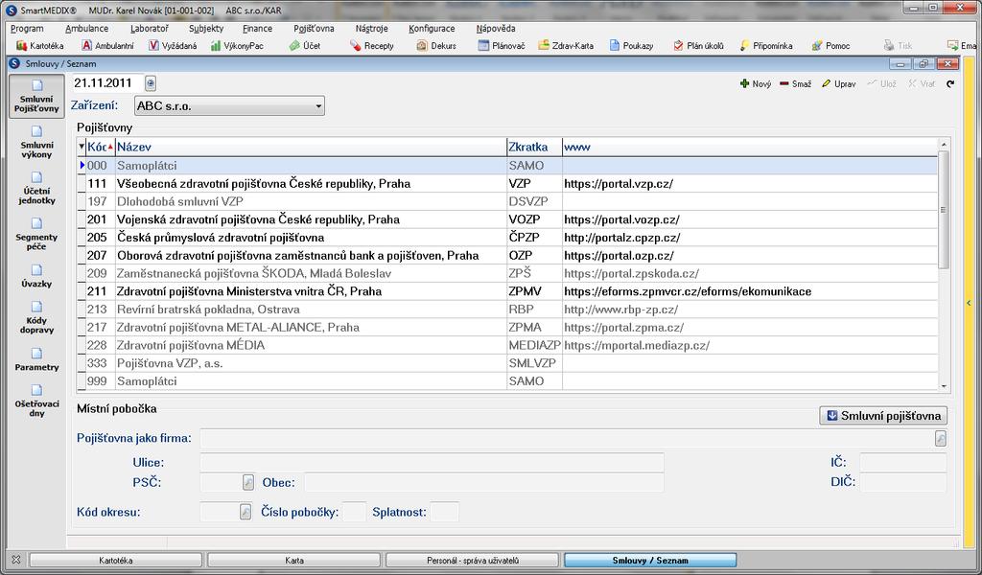This screenshot has width=982, height=575.
Task: Open the Vyžádaná toolbar item
Action: (x=173, y=46)
